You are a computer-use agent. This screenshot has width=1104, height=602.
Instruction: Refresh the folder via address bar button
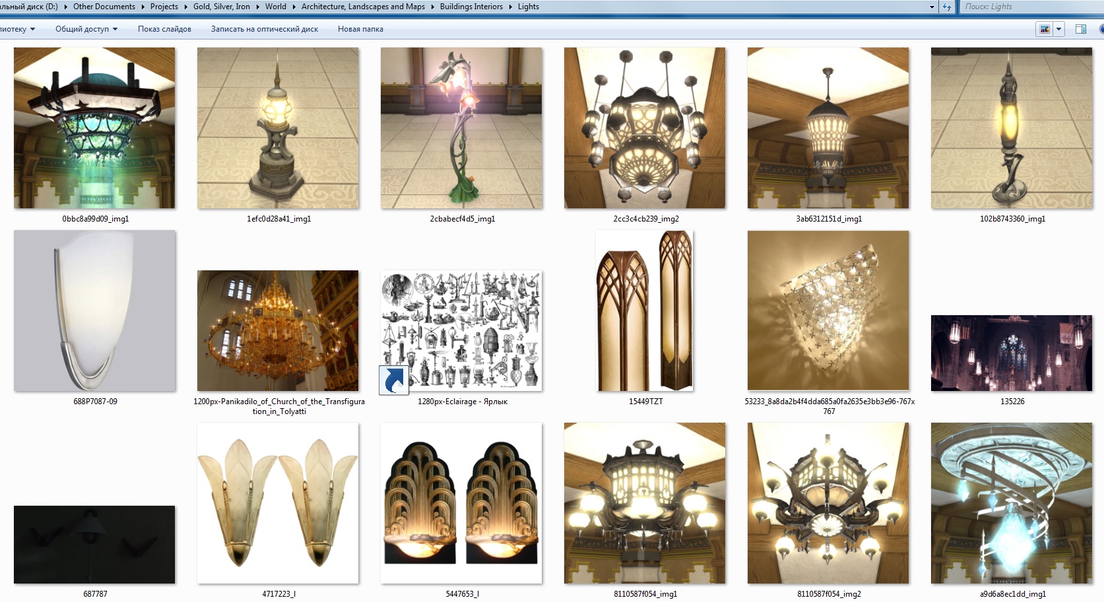pyautogui.click(x=947, y=7)
